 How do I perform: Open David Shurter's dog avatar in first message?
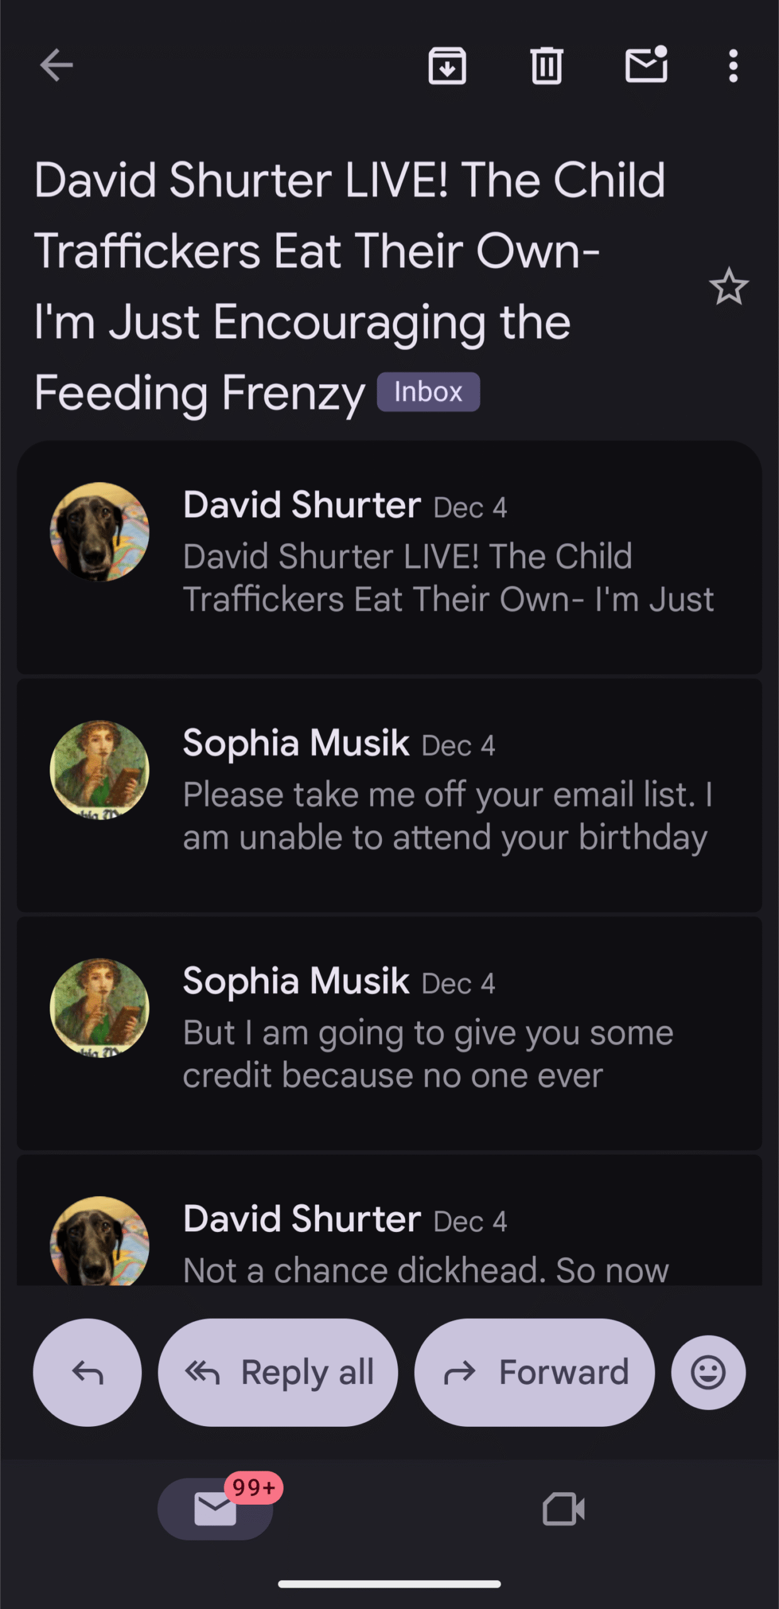point(100,532)
